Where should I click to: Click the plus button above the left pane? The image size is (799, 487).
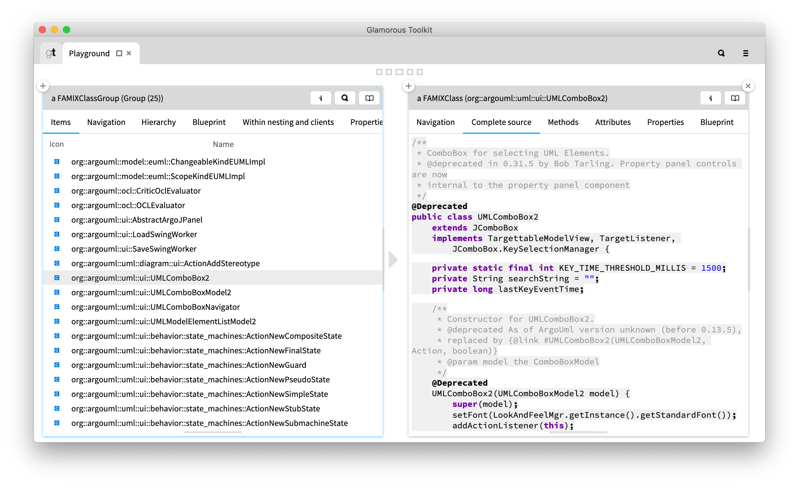[x=43, y=86]
